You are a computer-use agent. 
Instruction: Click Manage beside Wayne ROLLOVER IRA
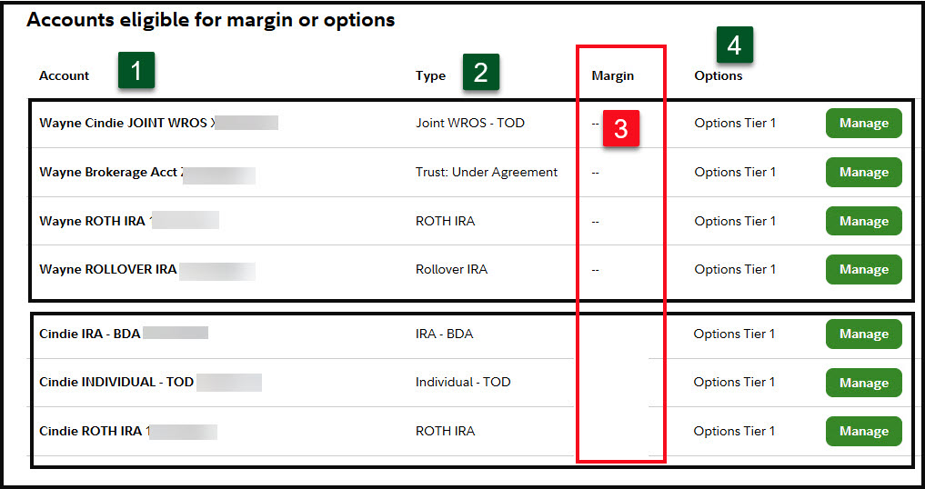863,269
